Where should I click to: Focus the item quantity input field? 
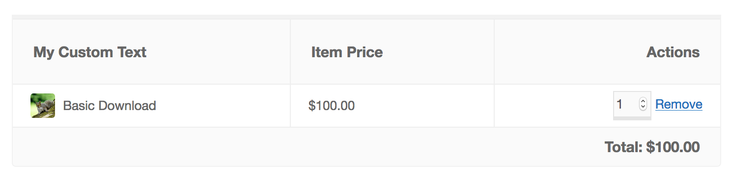[632, 104]
